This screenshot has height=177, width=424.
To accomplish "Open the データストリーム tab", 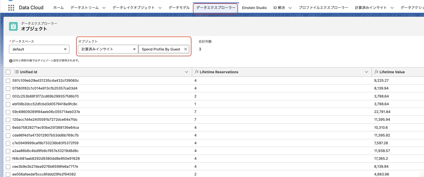I will coord(85,8).
